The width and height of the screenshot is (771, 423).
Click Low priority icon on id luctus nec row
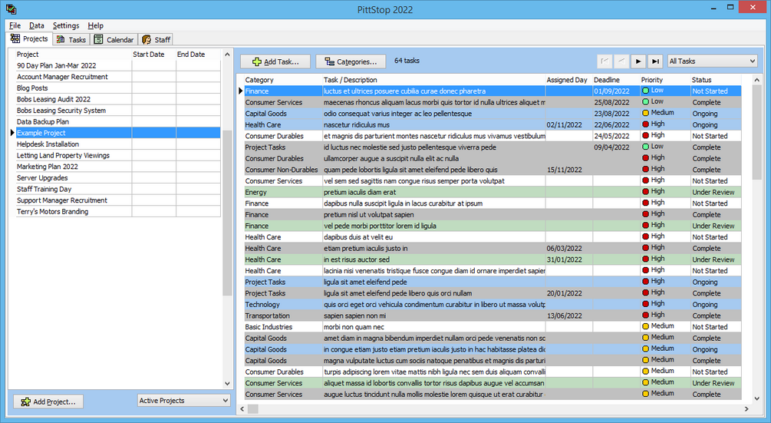646,147
